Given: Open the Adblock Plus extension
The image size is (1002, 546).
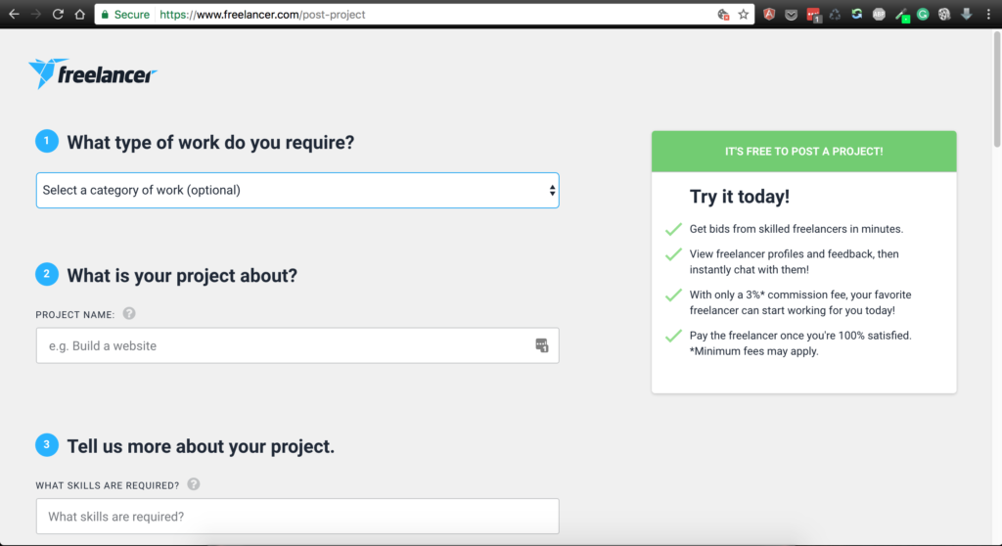Looking at the screenshot, I should click(x=879, y=15).
